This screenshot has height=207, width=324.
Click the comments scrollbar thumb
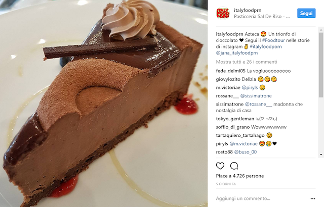click(x=321, y=65)
